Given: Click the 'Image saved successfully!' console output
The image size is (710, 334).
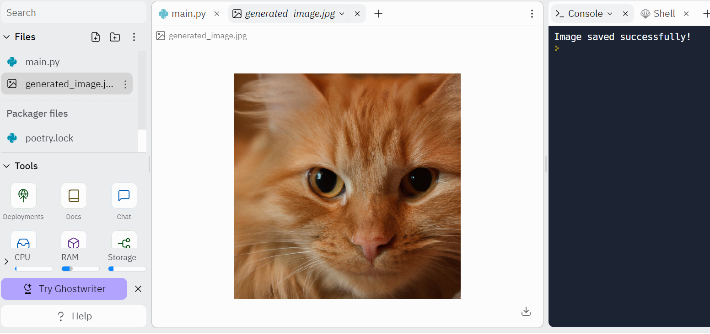Looking at the screenshot, I should click(x=623, y=37).
